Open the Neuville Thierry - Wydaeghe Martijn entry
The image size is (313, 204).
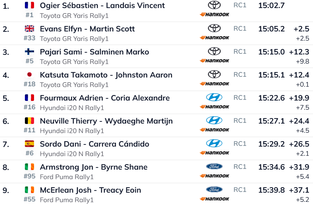(106, 121)
